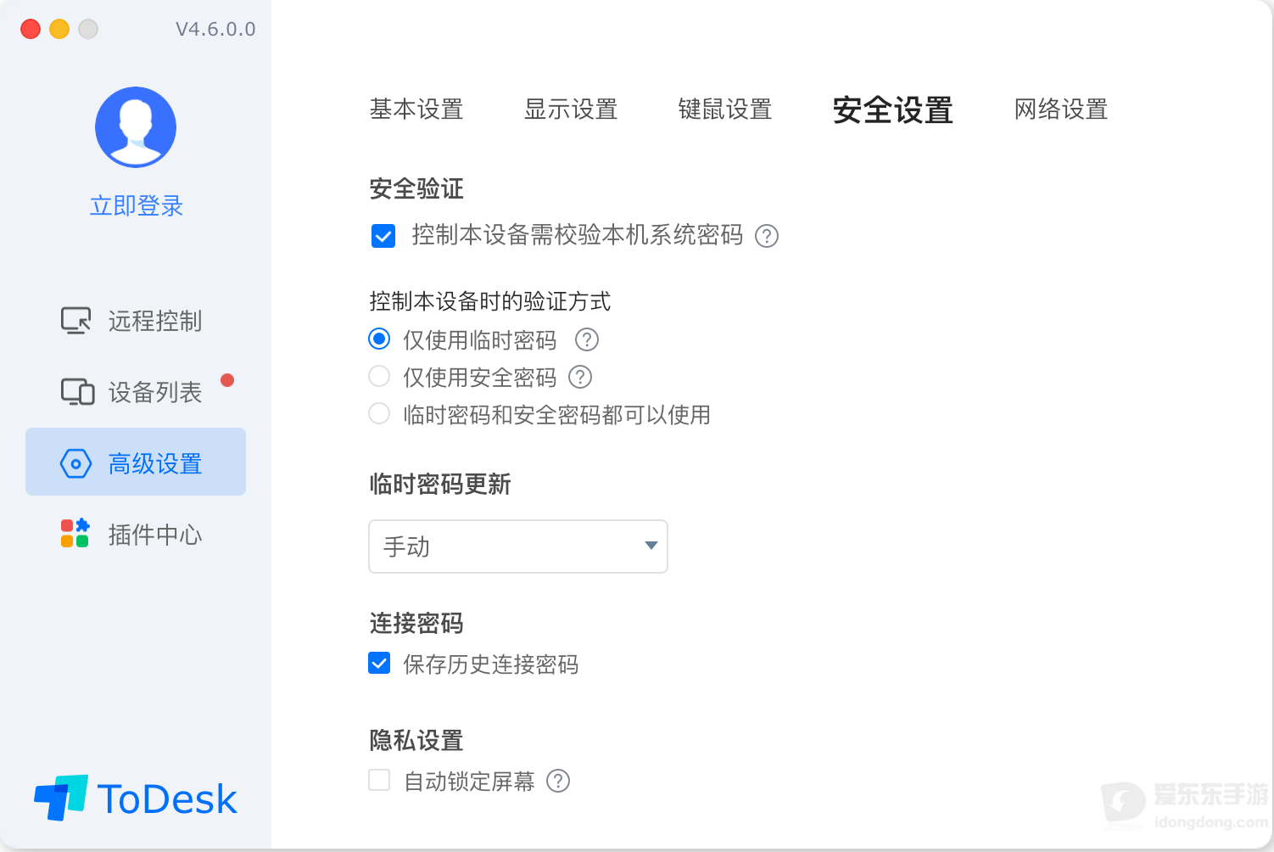The width and height of the screenshot is (1274, 852).
Task: Click the 隐私设置 section heading
Action: pyautogui.click(x=416, y=740)
